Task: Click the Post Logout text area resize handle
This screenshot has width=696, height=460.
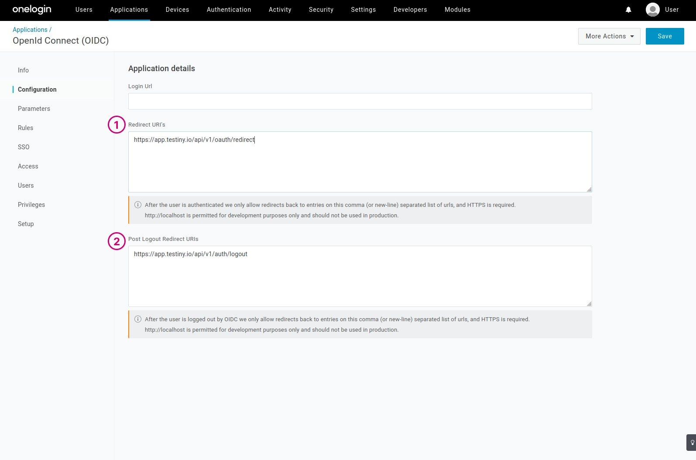Action: pos(589,304)
